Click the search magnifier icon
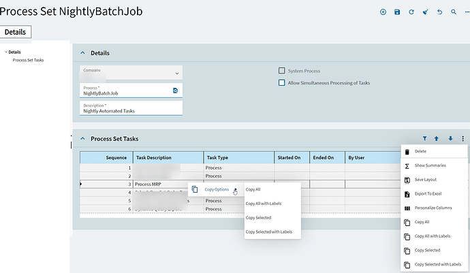 point(454,12)
